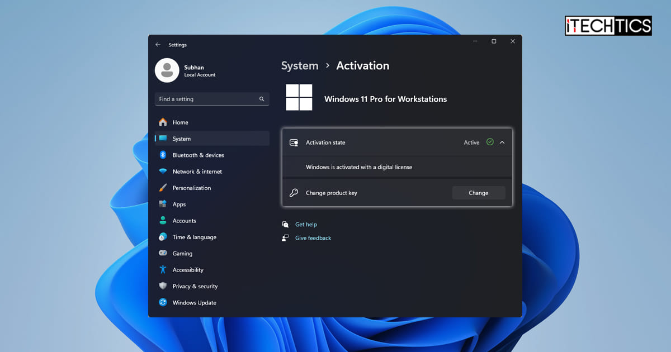Image resolution: width=671 pixels, height=352 pixels.
Task: Select the Privacy & security shield icon
Action: pyautogui.click(x=163, y=286)
